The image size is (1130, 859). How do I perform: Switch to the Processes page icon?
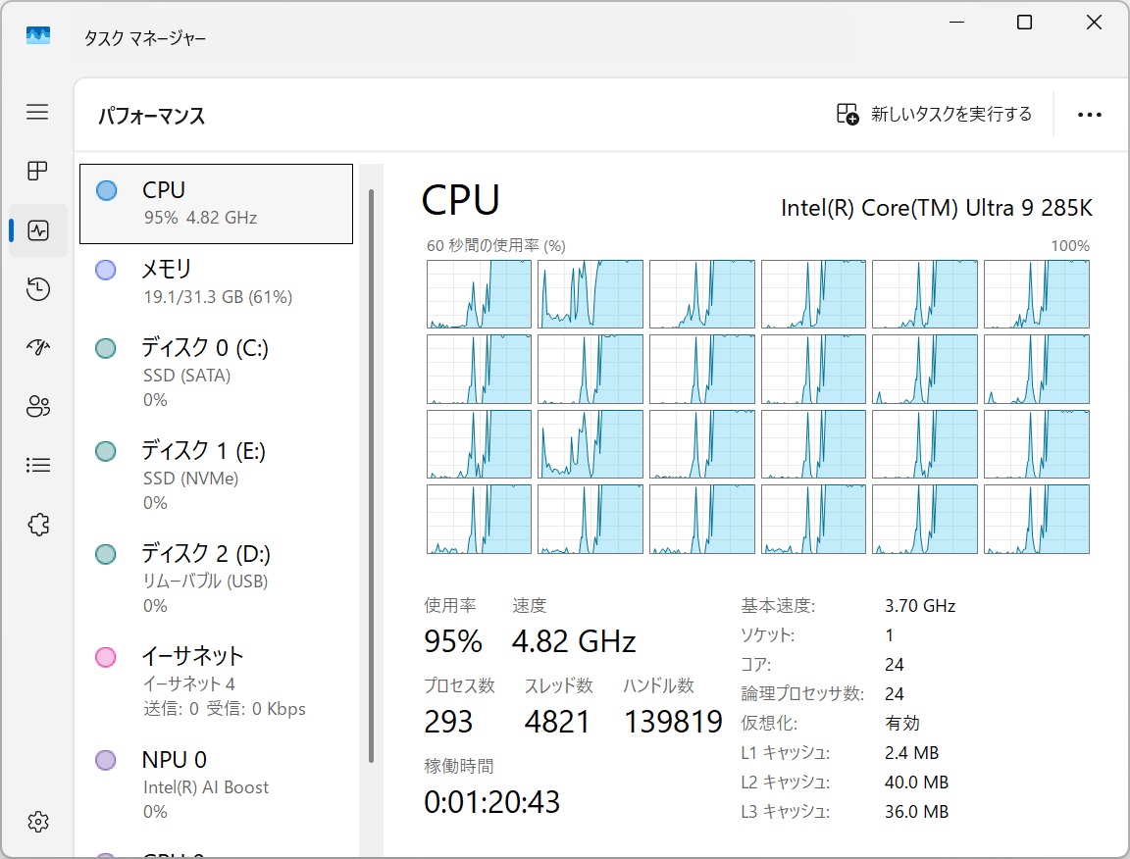(x=36, y=171)
